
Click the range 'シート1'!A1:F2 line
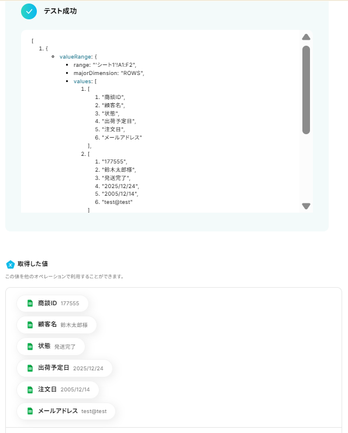[105, 65]
